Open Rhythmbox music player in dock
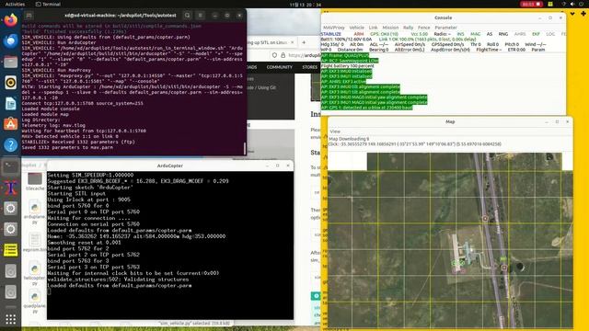The image size is (589, 331). click(10, 83)
